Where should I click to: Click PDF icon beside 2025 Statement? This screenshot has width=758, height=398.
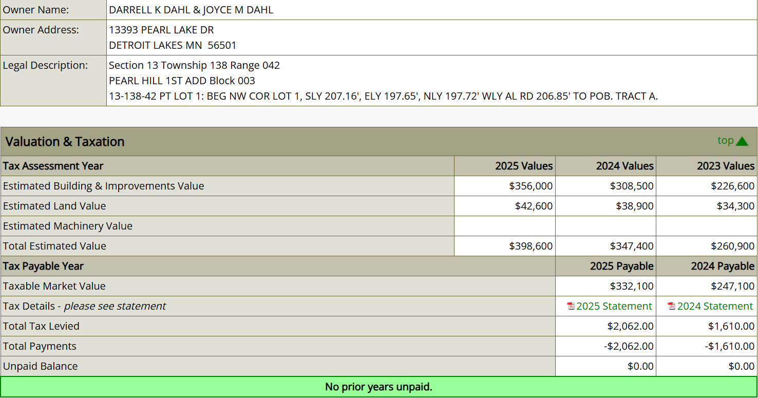[571, 306]
